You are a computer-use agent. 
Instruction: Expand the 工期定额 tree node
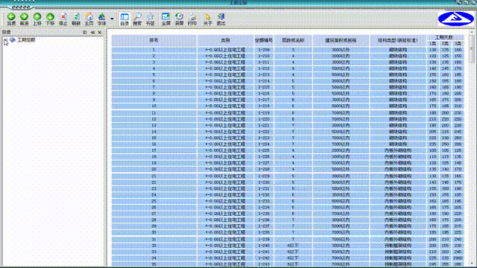coord(5,39)
